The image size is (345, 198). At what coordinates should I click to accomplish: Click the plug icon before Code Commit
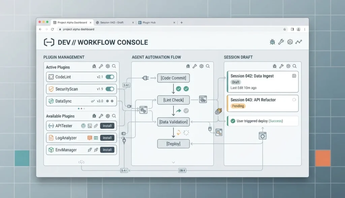146,78
